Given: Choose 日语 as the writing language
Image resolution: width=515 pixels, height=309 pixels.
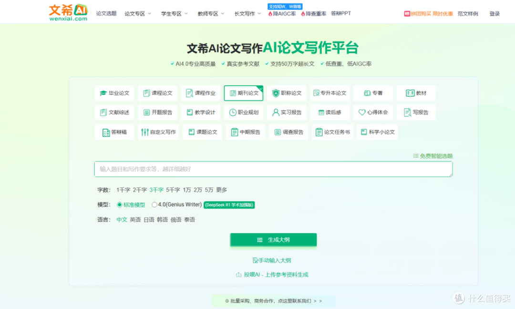Looking at the screenshot, I should tap(149, 220).
